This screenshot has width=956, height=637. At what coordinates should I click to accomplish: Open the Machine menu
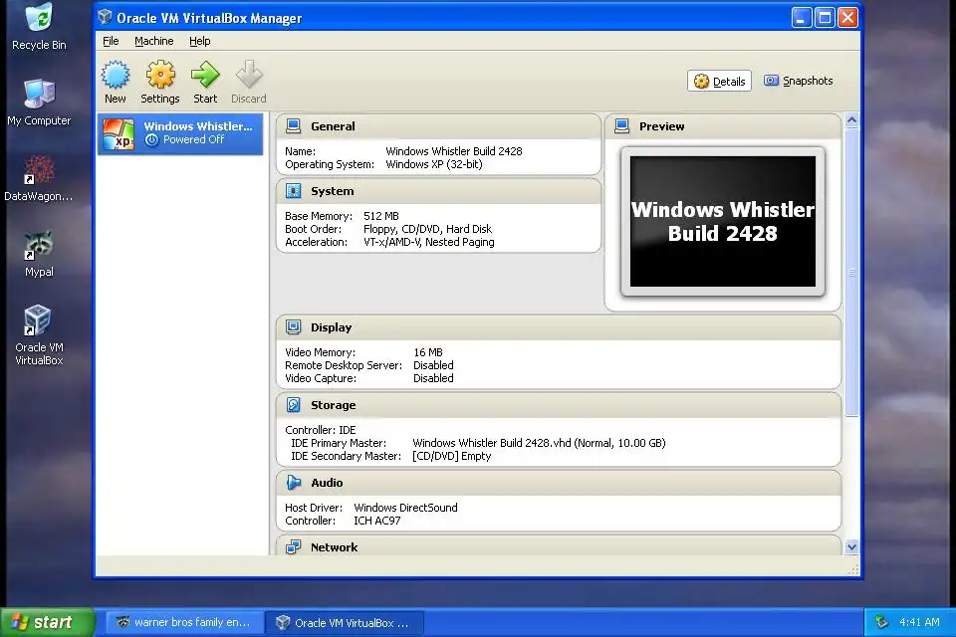tap(153, 41)
